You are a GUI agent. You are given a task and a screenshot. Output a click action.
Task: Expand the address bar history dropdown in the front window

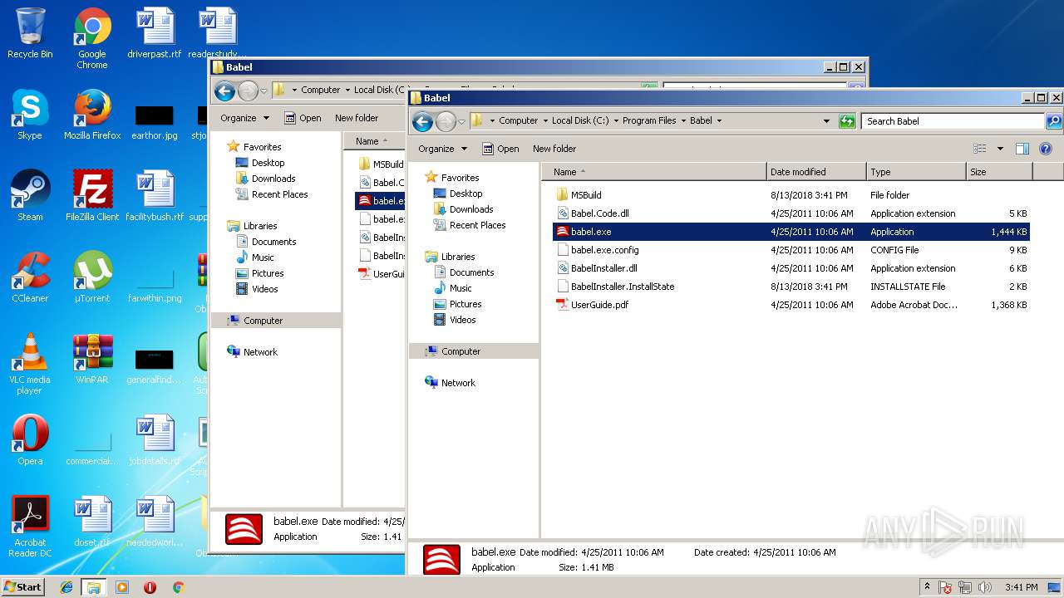[x=826, y=121]
